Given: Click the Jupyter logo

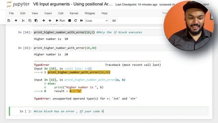Looking at the screenshot, I should 18,4.
